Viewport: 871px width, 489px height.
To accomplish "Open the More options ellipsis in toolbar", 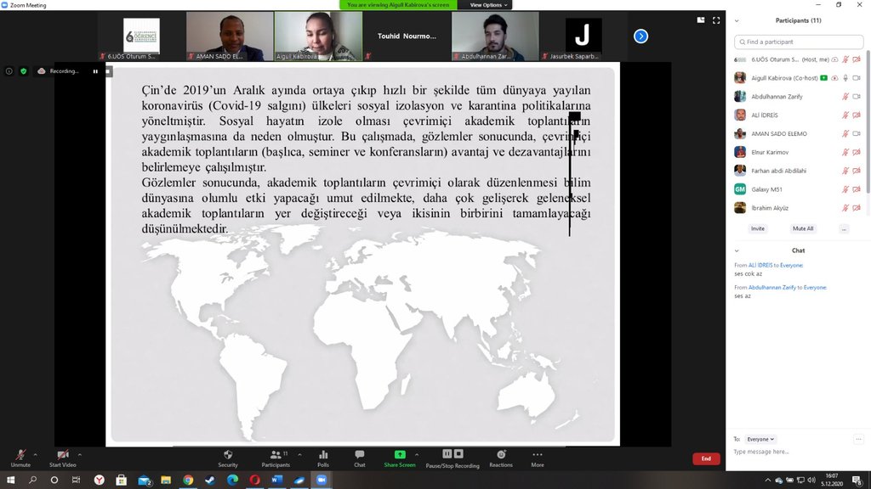I will click(x=537, y=456).
